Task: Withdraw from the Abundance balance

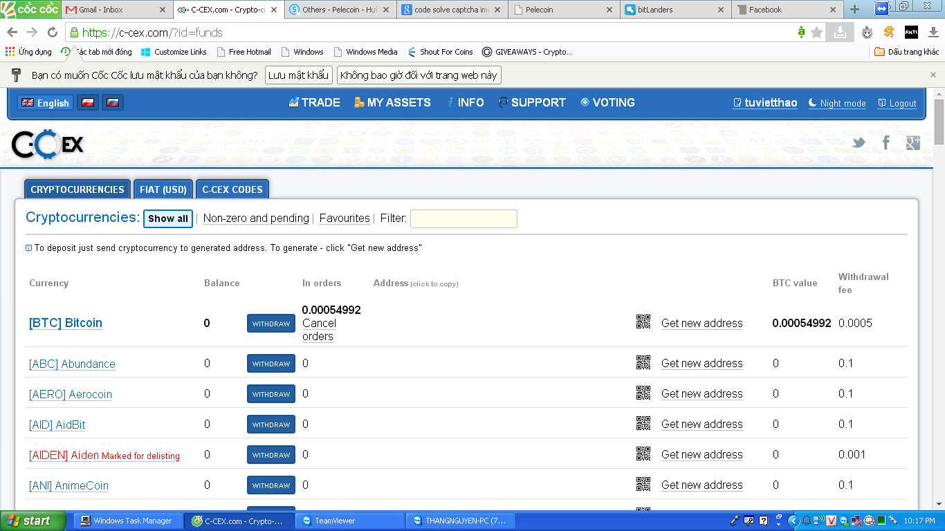Action: point(271,364)
